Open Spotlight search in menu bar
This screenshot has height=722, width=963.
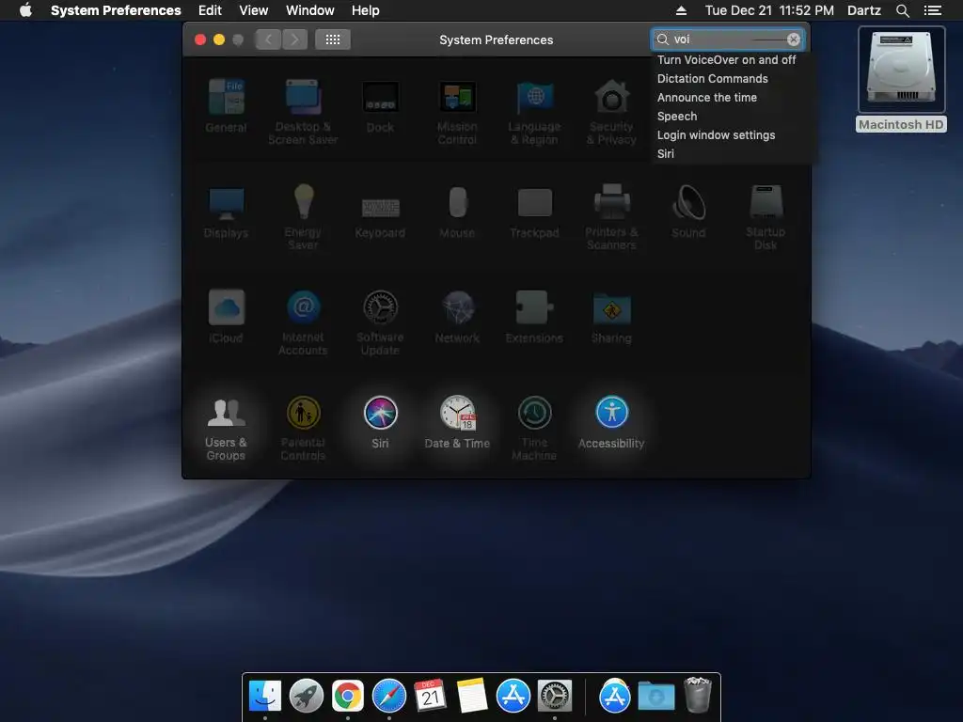(903, 10)
